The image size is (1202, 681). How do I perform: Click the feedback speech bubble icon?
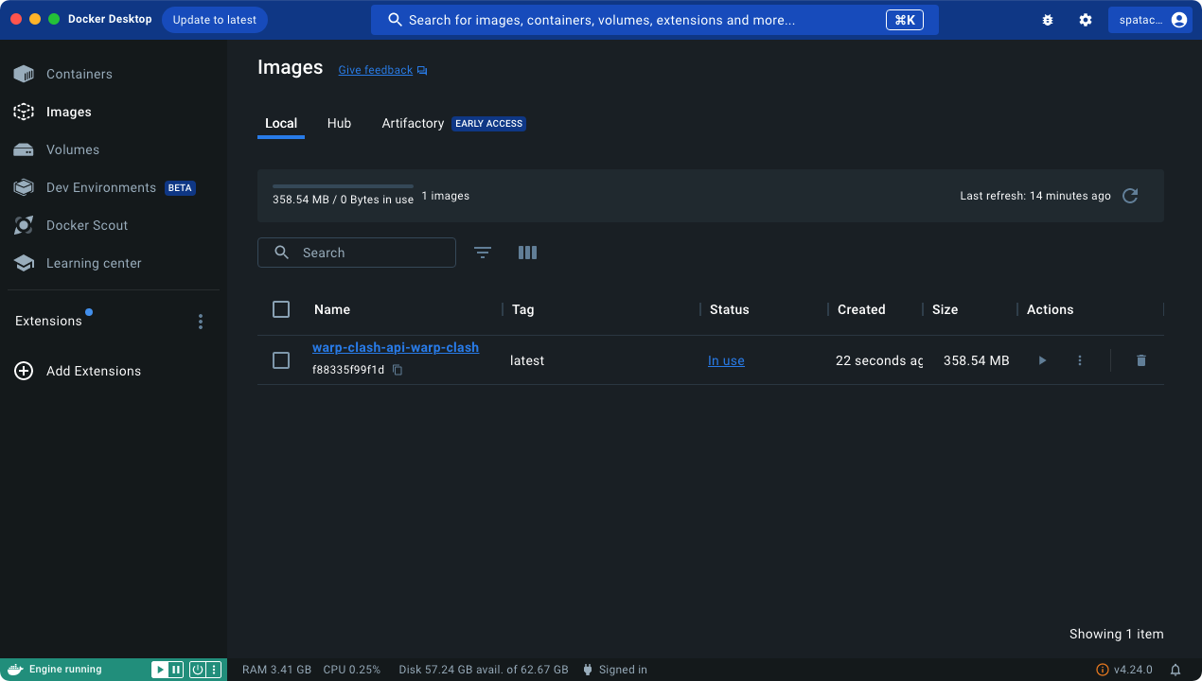tap(422, 70)
